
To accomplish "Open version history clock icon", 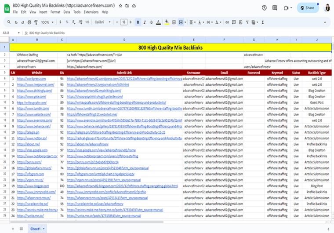I will (x=264, y=8).
